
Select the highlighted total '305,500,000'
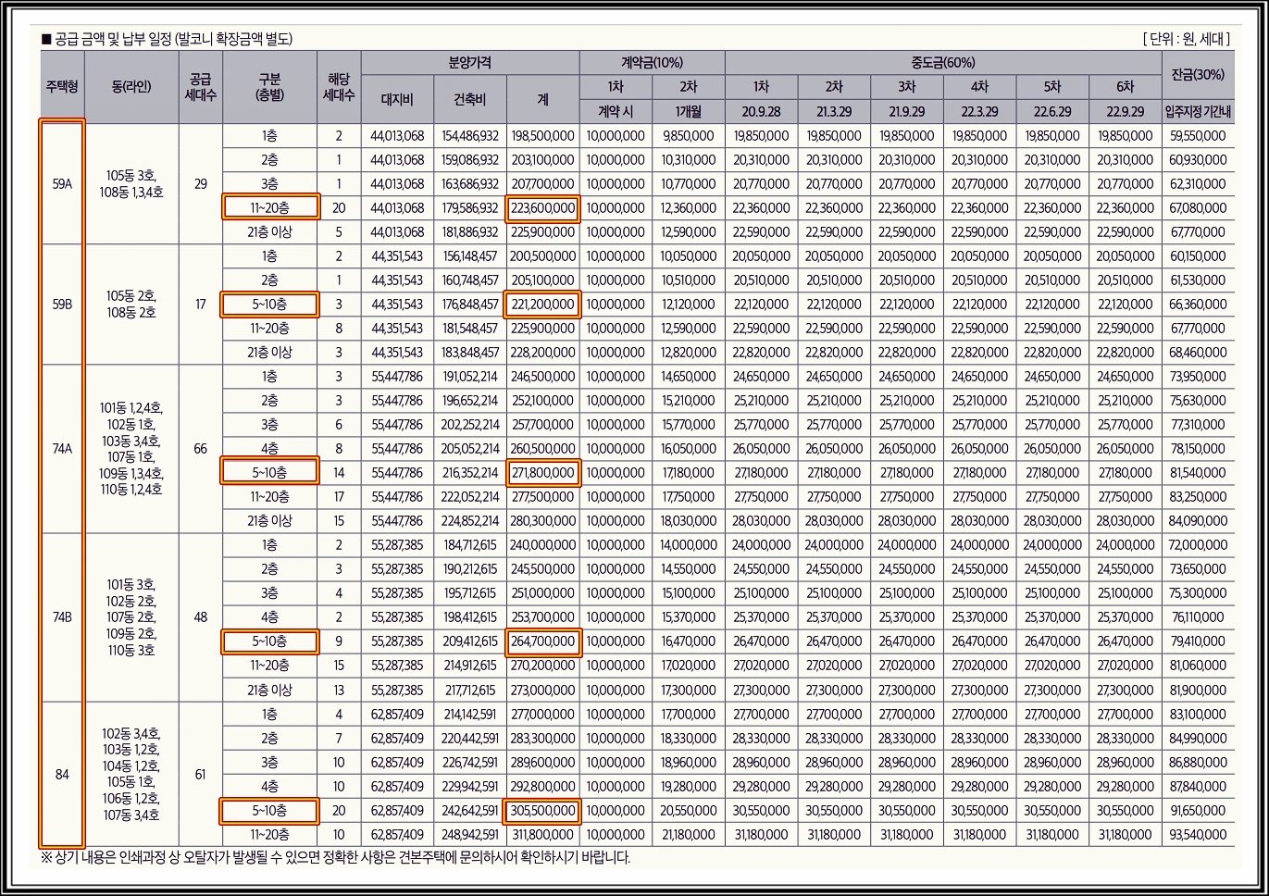pyautogui.click(x=543, y=811)
